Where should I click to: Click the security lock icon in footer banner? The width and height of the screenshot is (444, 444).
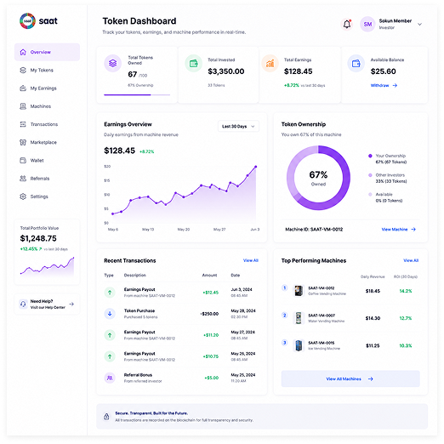click(106, 416)
